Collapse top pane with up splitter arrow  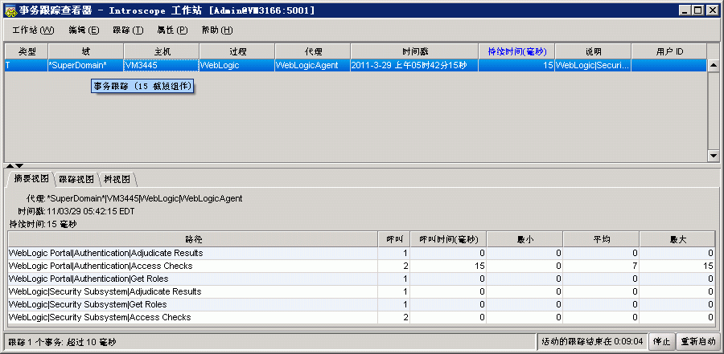[10, 165]
